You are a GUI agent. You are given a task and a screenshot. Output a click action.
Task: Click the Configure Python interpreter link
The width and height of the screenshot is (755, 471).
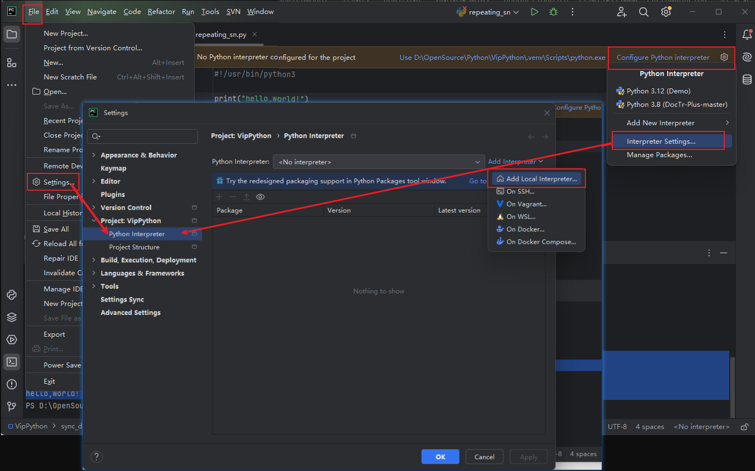pyautogui.click(x=663, y=57)
